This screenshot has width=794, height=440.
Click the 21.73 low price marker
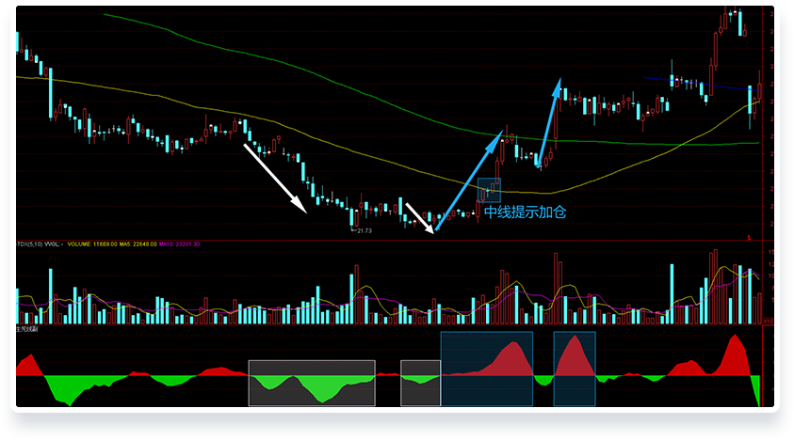click(x=361, y=230)
